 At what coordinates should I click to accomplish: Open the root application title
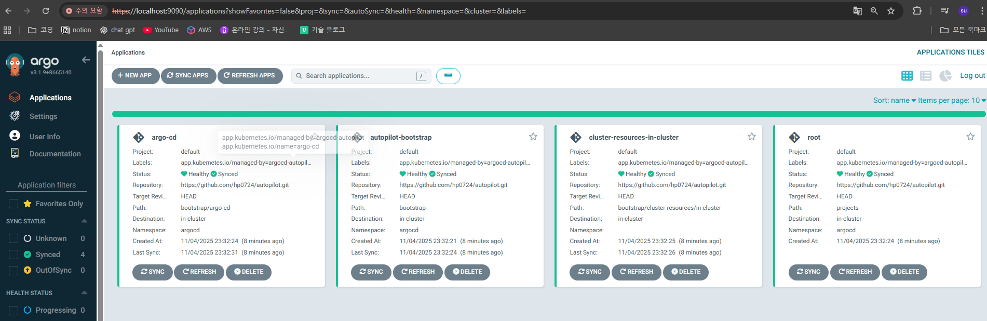pyautogui.click(x=814, y=137)
